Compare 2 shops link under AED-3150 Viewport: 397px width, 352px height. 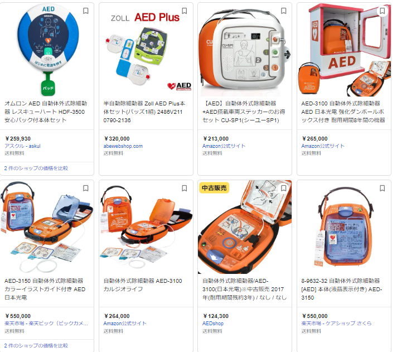(x=36, y=345)
